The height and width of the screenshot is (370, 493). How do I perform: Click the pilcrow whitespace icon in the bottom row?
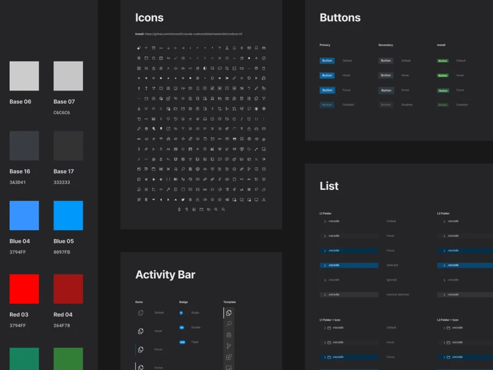pos(187,209)
